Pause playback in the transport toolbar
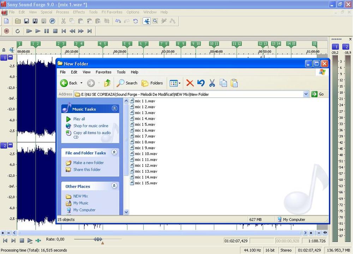Viewport: 353px width, 254px height. coord(46,31)
